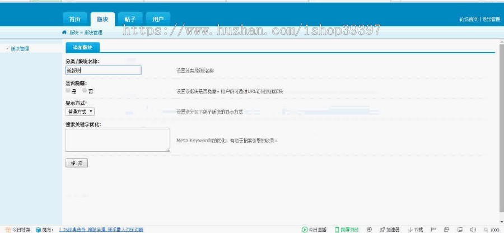The width and height of the screenshot is (504, 233).
Task: Open the 显示方式 dropdown
Action: tap(80, 111)
